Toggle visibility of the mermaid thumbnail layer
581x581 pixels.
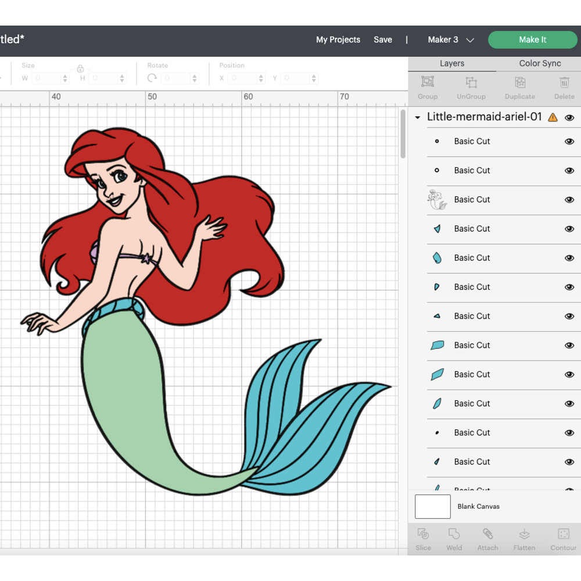point(569,199)
